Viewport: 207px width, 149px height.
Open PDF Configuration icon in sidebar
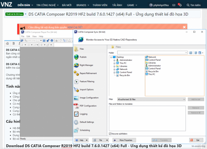(76, 106)
